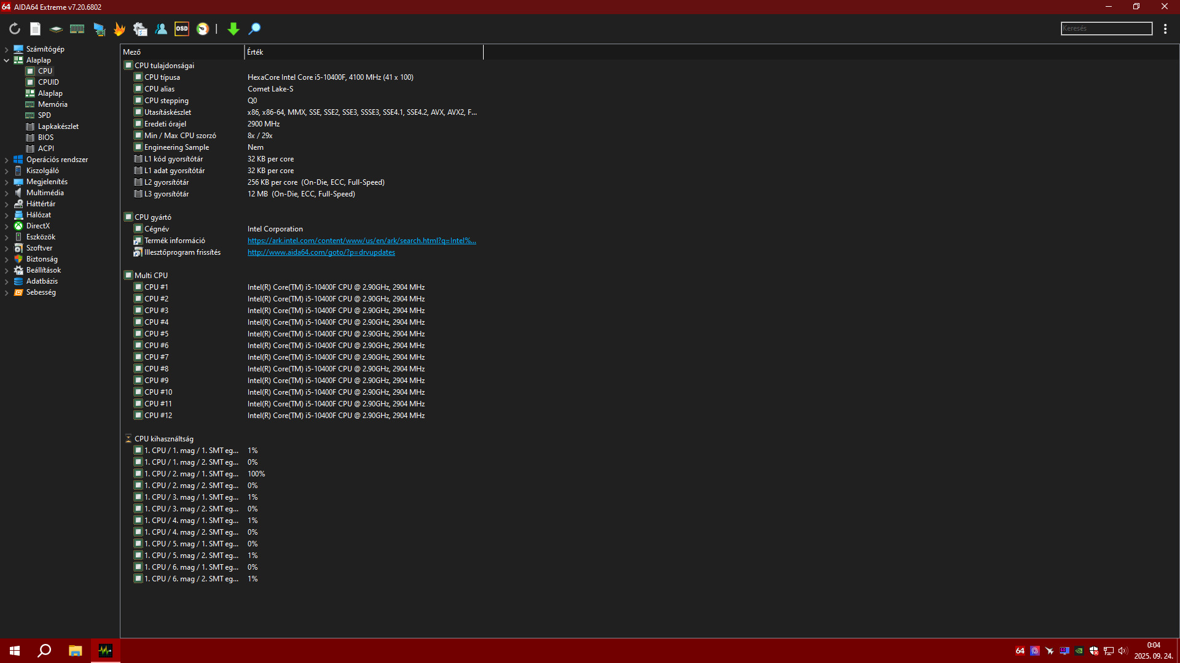This screenshot has width=1180, height=663.
Task: Open the OSD panel toolbar icon
Action: [x=182, y=29]
